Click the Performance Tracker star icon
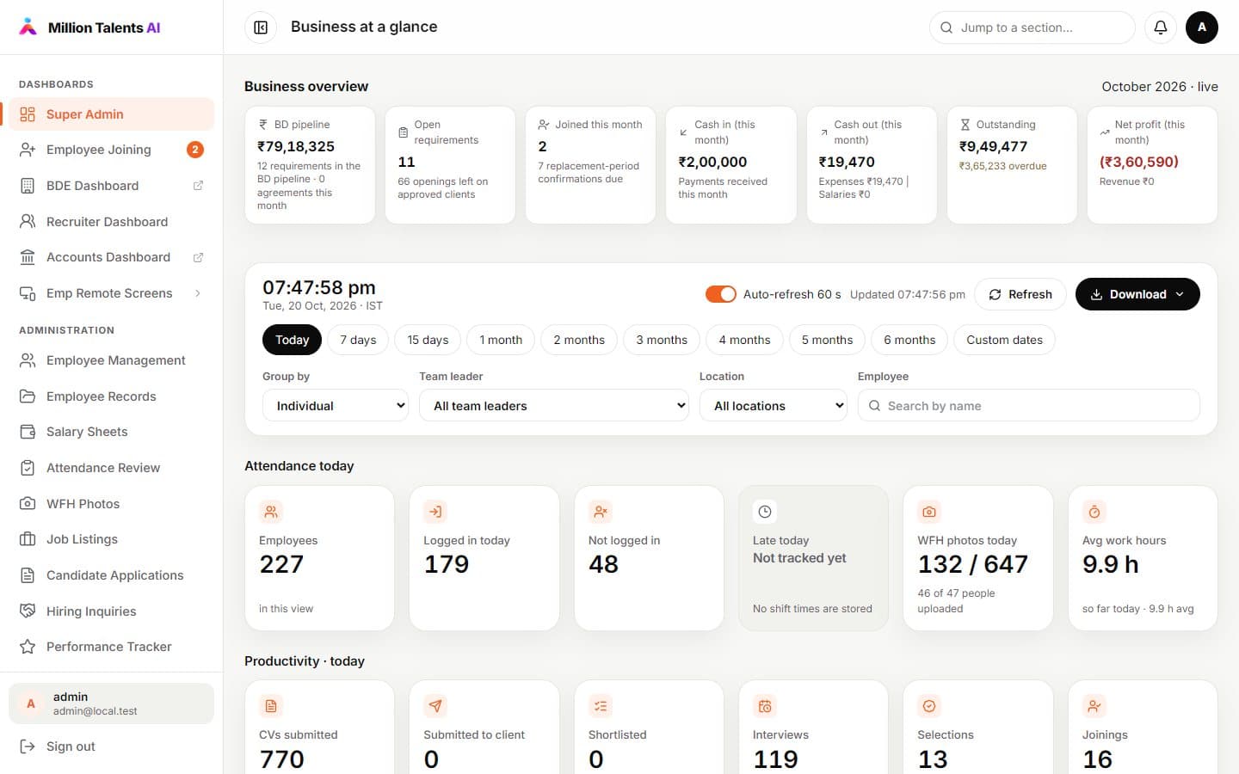Screen dimensions: 1239x774 (28, 647)
